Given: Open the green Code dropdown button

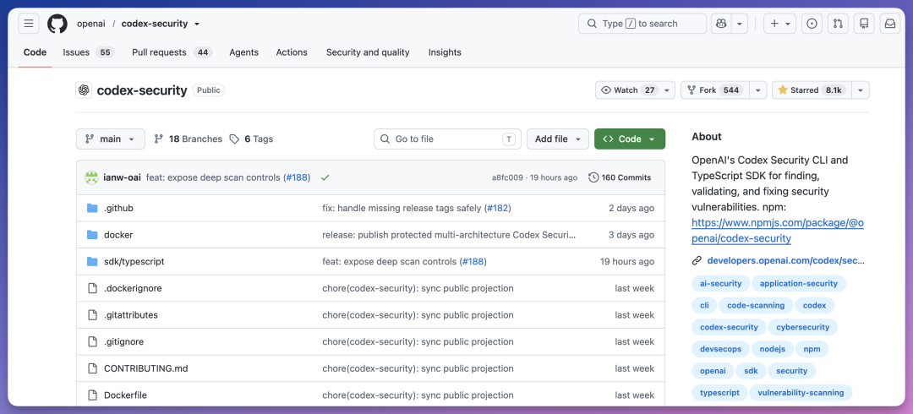Looking at the screenshot, I should (630, 139).
